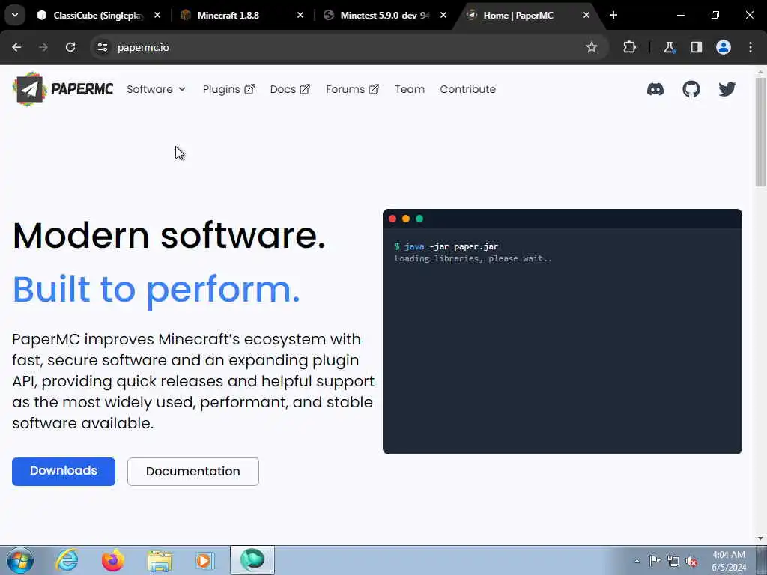Go to the Team page
Image resolution: width=767 pixels, height=575 pixels.
point(410,89)
